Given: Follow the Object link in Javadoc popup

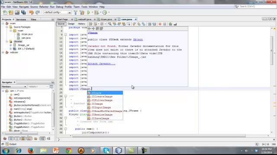Looking at the screenshot, I should (x=138, y=40).
